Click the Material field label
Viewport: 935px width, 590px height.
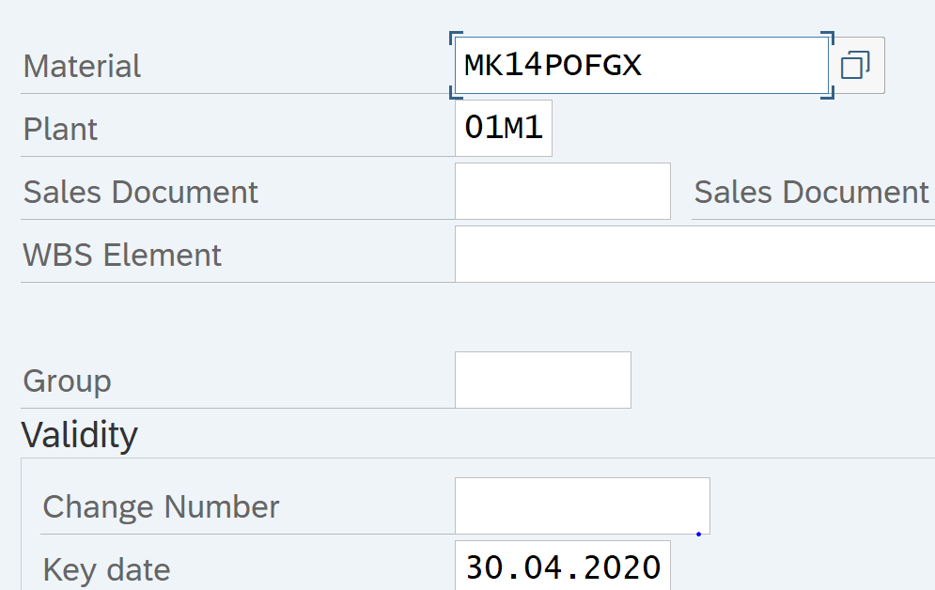[x=83, y=67]
